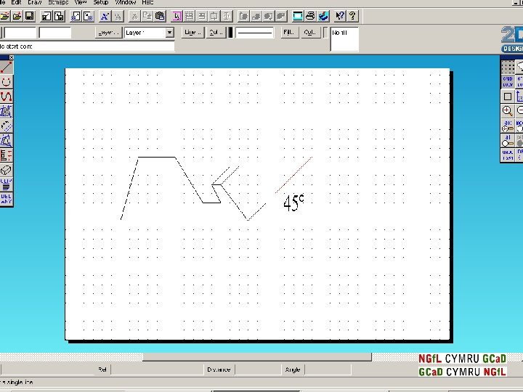Click the black line colour swatch
Viewport: 523px width, 392px height.
click(x=230, y=33)
